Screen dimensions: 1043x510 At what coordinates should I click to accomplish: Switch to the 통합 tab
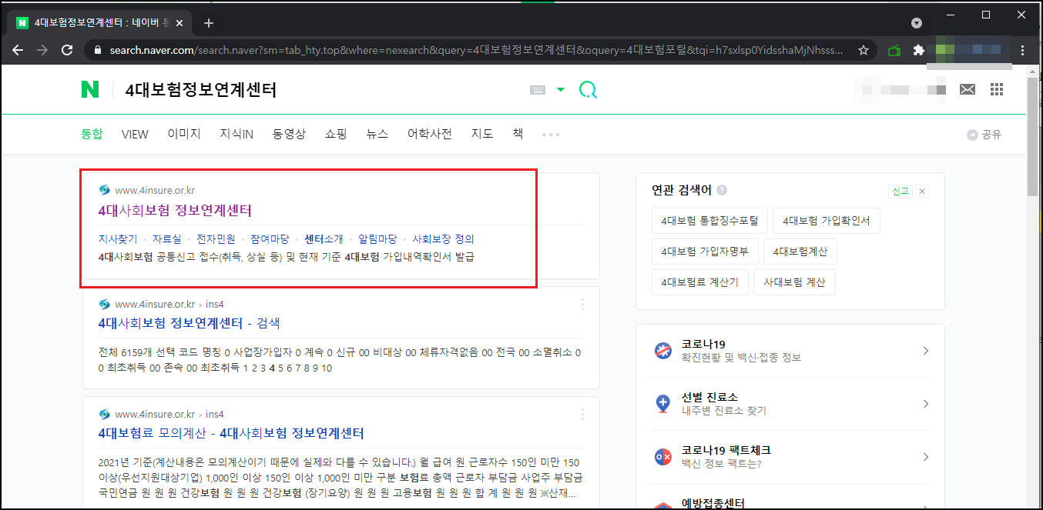click(x=92, y=134)
